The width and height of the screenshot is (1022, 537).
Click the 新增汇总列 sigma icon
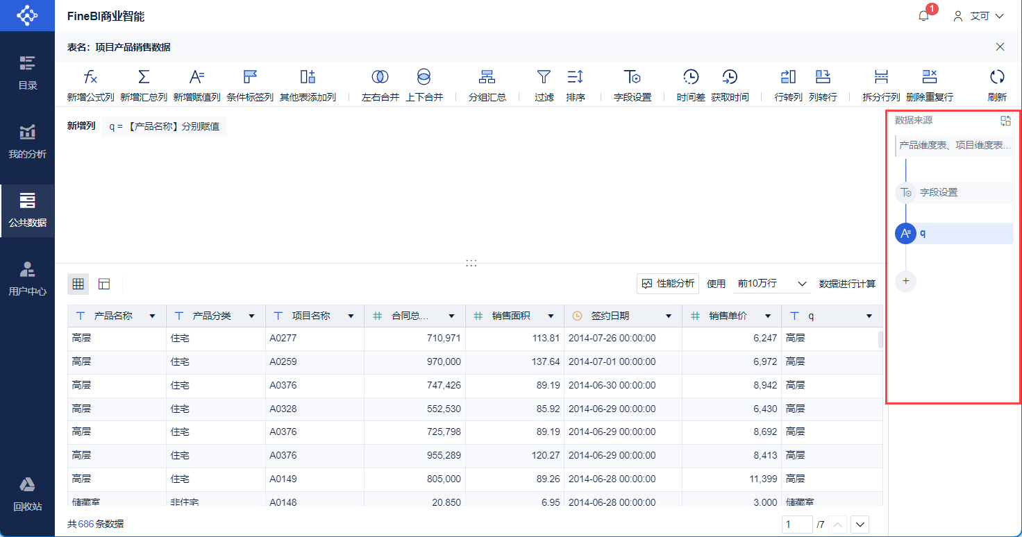(x=144, y=77)
